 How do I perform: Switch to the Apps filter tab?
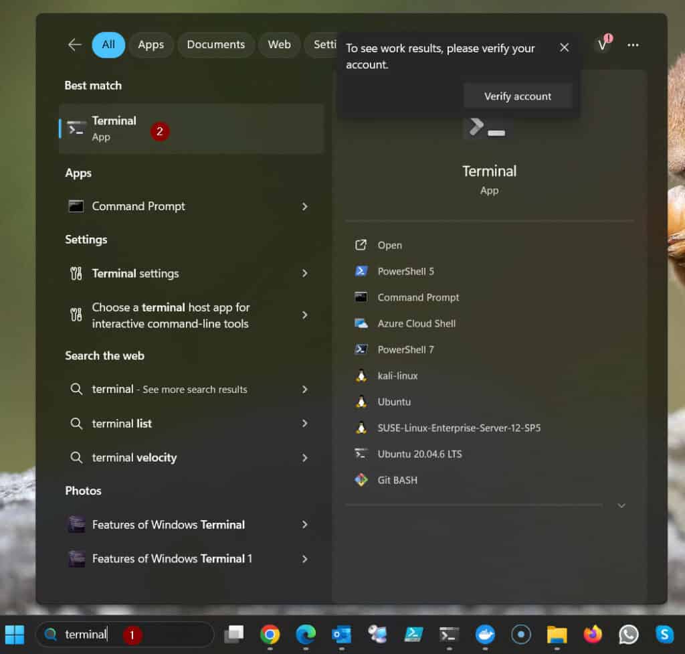[x=151, y=44]
